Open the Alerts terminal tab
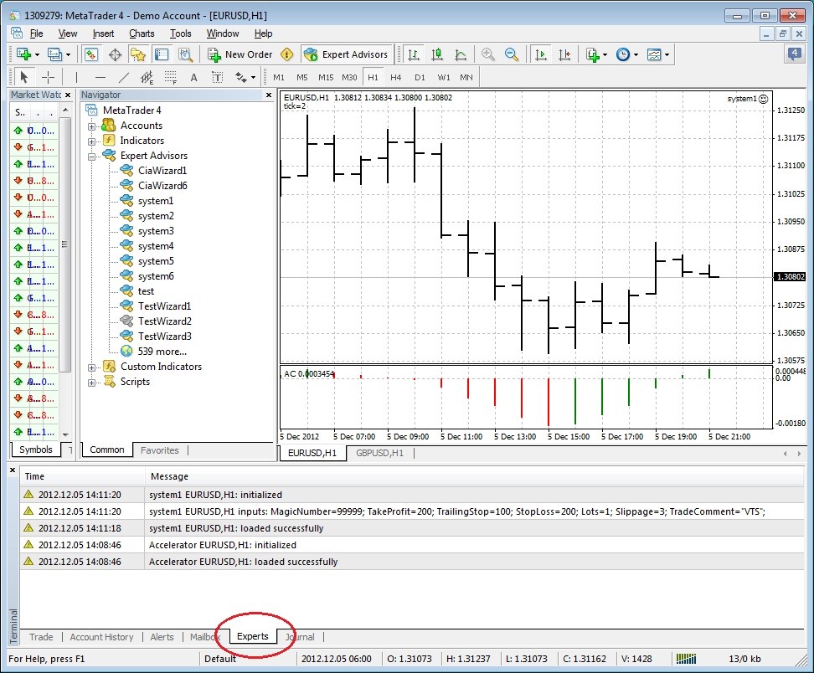This screenshot has width=814, height=673. pyautogui.click(x=162, y=637)
